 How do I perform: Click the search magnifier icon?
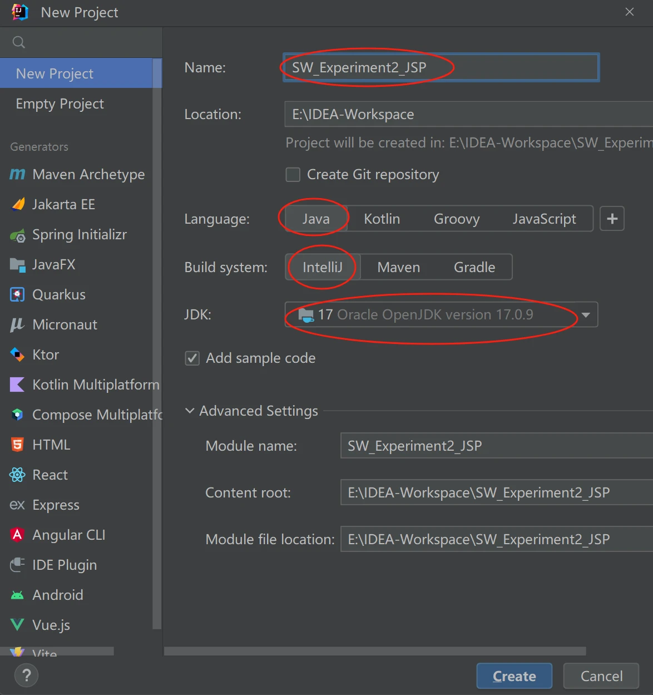18,42
